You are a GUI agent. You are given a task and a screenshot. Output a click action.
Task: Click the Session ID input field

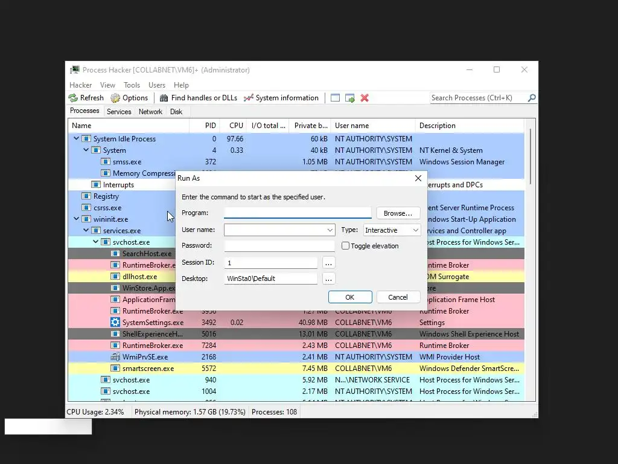[x=270, y=263]
